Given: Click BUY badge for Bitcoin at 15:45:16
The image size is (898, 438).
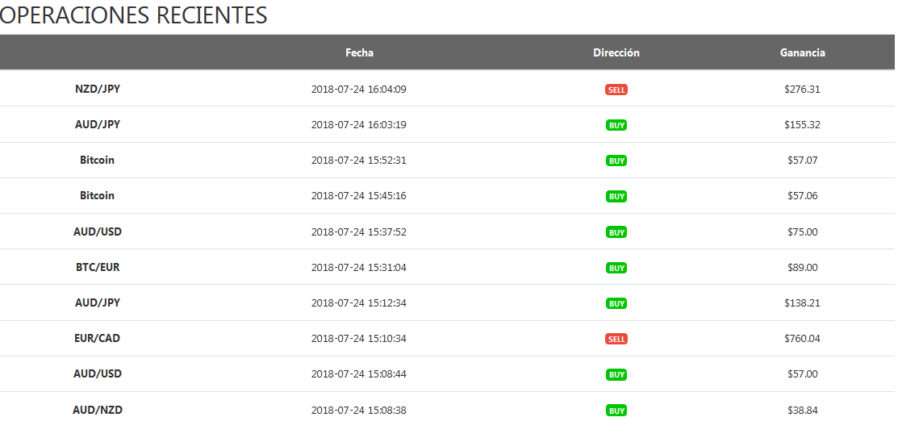Looking at the screenshot, I should (x=616, y=196).
